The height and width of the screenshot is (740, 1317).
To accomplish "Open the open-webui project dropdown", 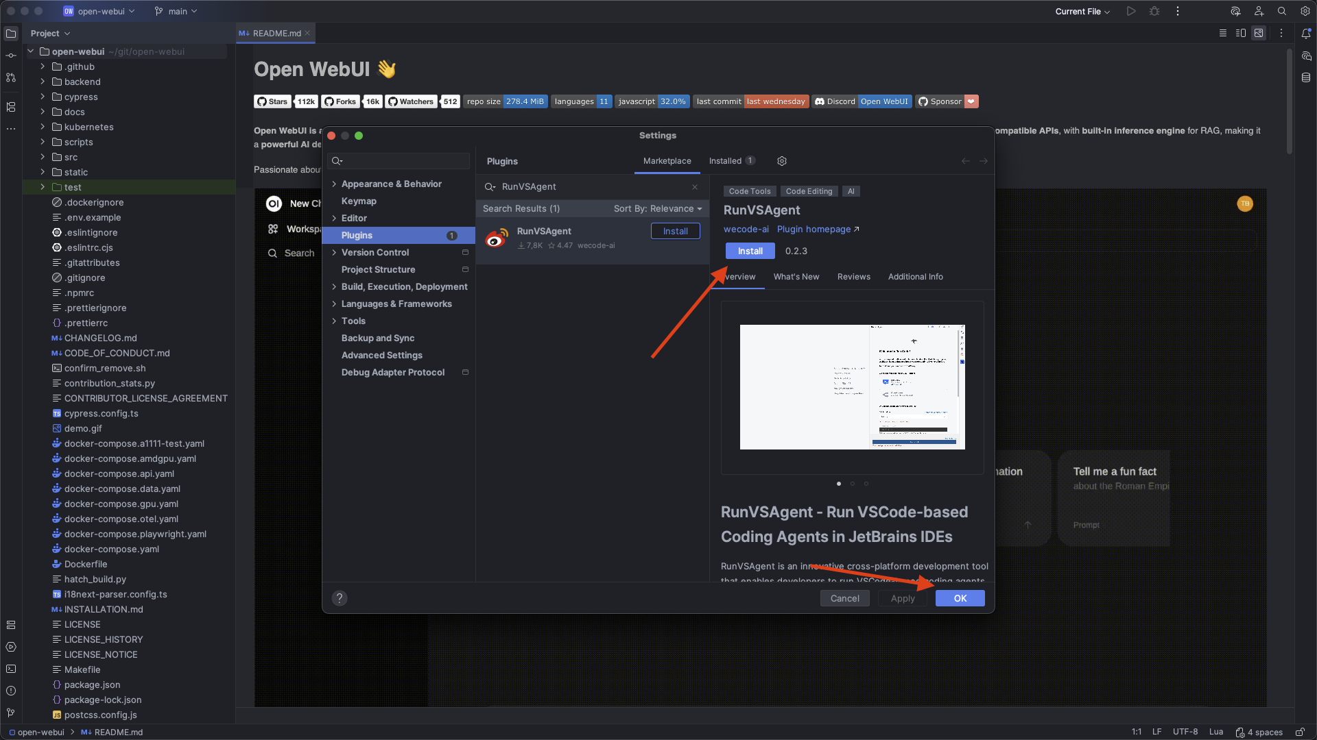I will (99, 12).
